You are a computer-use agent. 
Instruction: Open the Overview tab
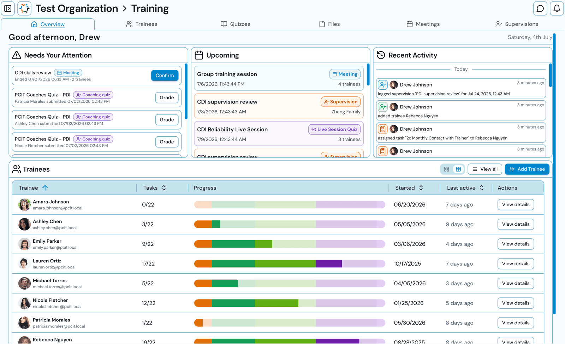pos(48,24)
